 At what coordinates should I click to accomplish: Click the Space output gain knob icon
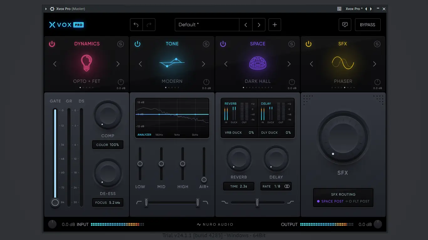click(x=292, y=82)
